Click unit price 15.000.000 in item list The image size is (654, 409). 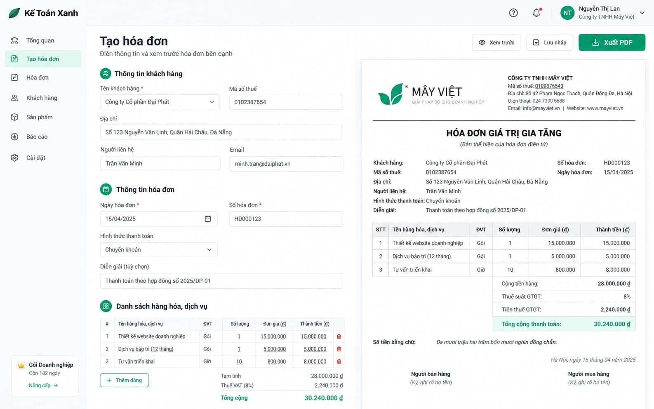click(x=273, y=336)
